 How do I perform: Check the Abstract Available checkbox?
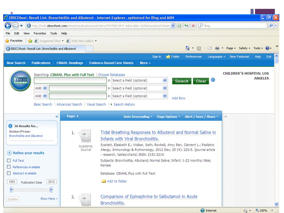pos(9,173)
